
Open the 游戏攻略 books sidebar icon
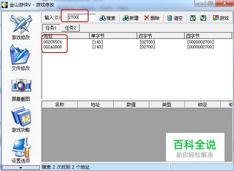point(21,116)
